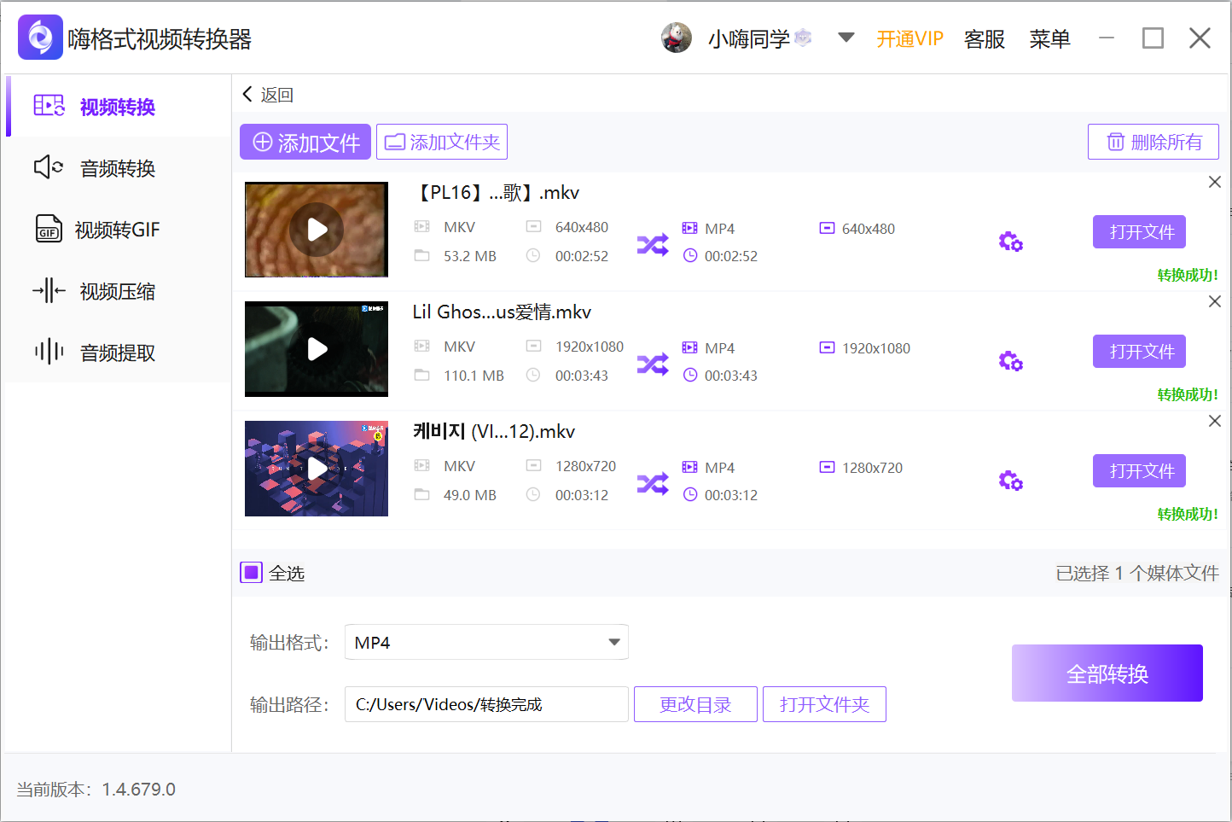Click the convert arrows icon on 케비지 file

(x=653, y=483)
